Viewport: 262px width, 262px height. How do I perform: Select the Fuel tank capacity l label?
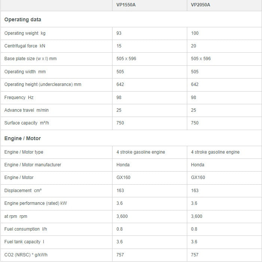pyautogui.click(x=24, y=242)
